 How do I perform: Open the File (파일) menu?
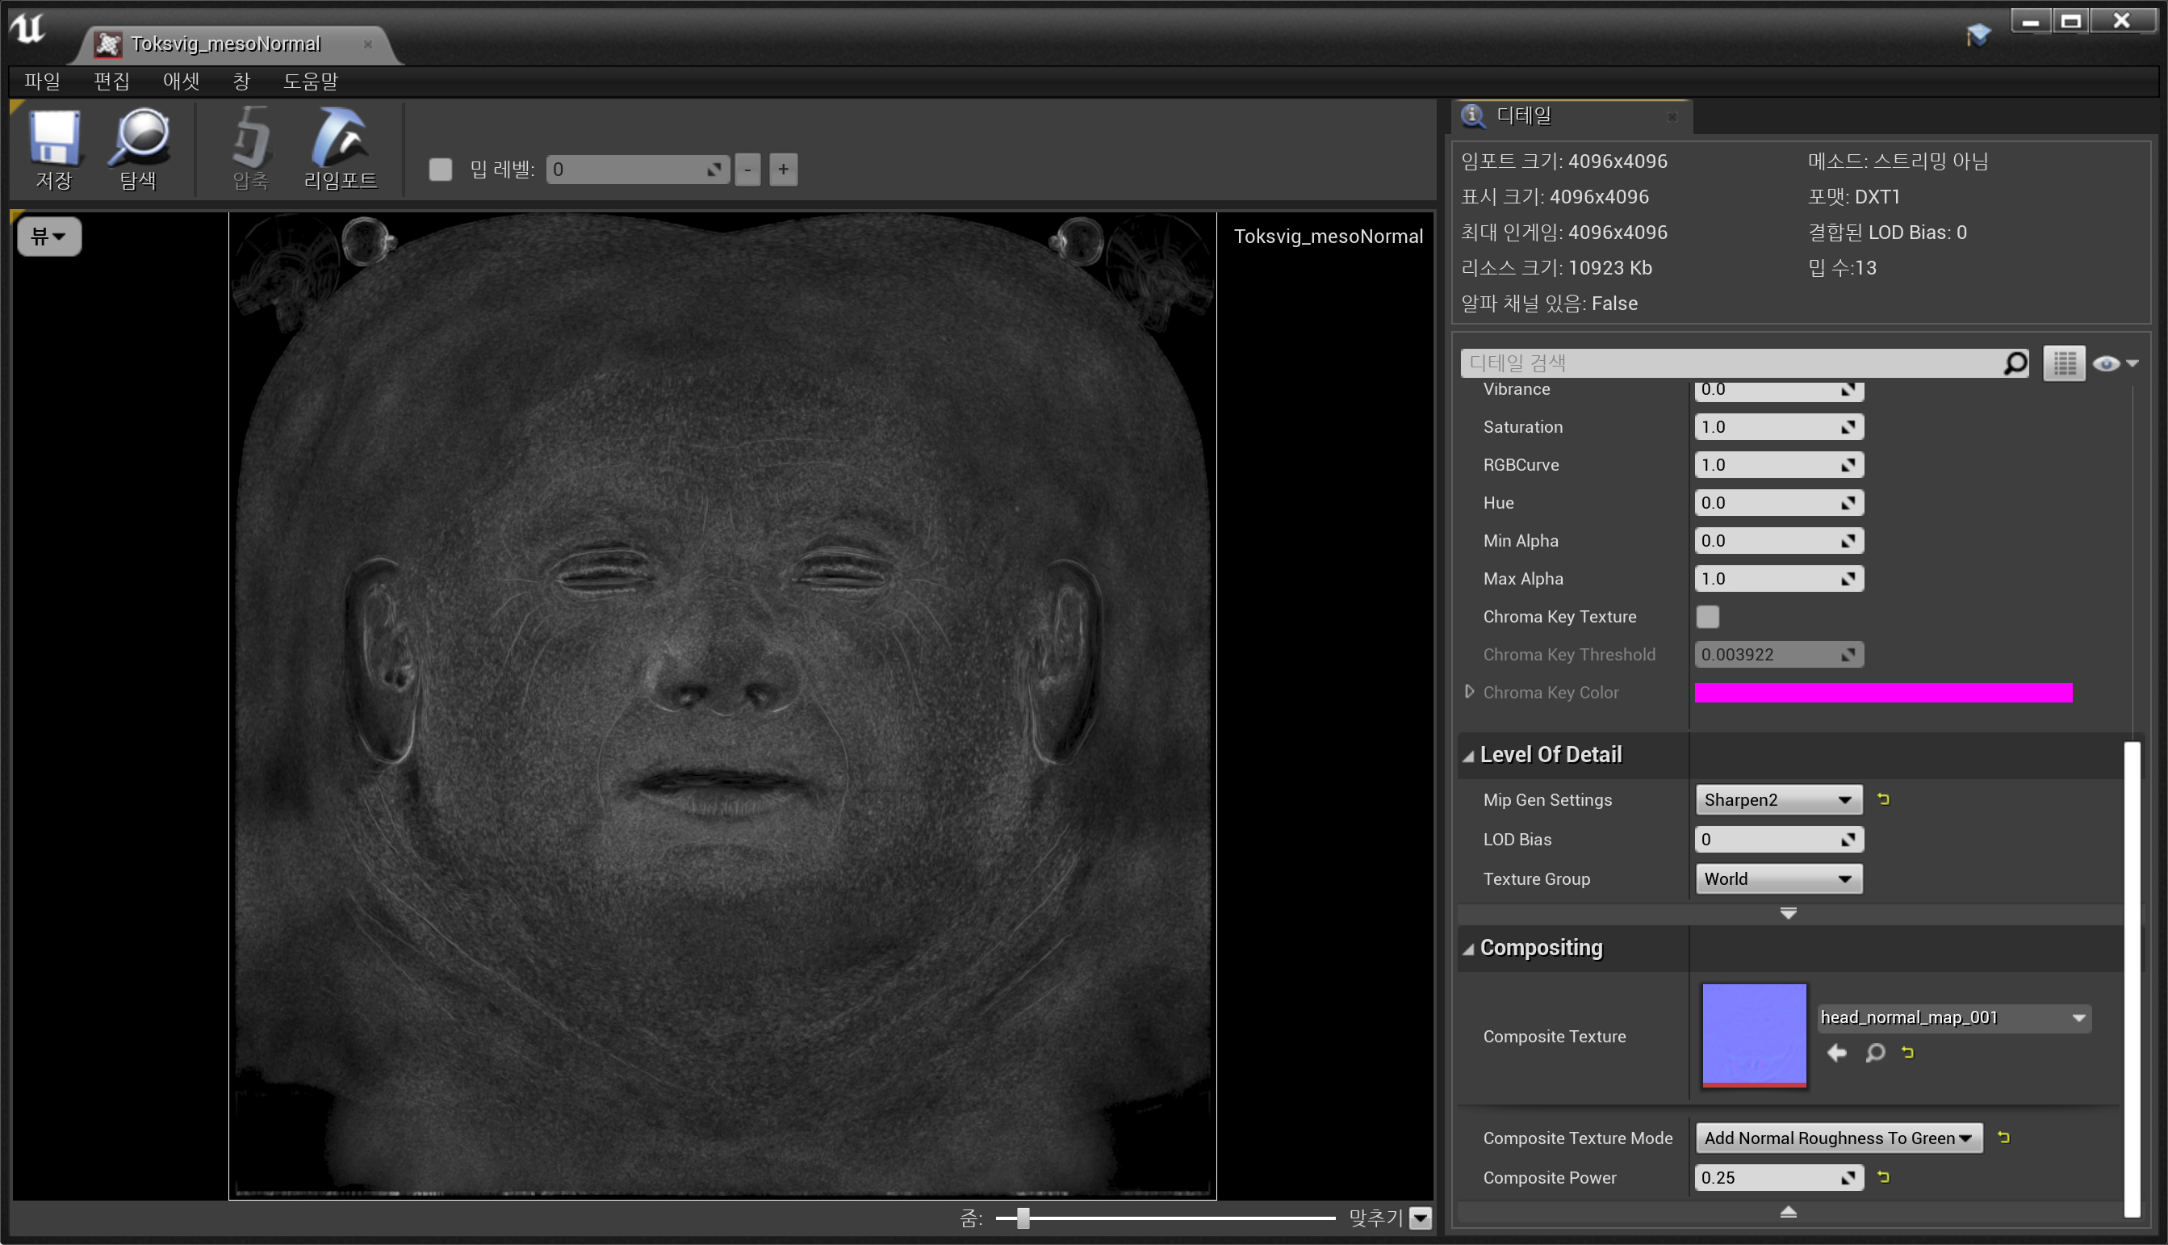42,82
